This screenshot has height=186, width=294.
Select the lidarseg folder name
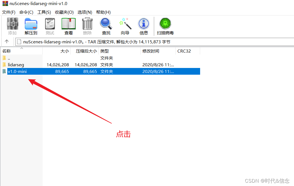16,65
